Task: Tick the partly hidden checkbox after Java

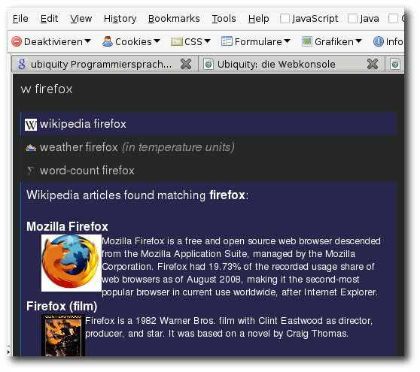Action: point(393,19)
